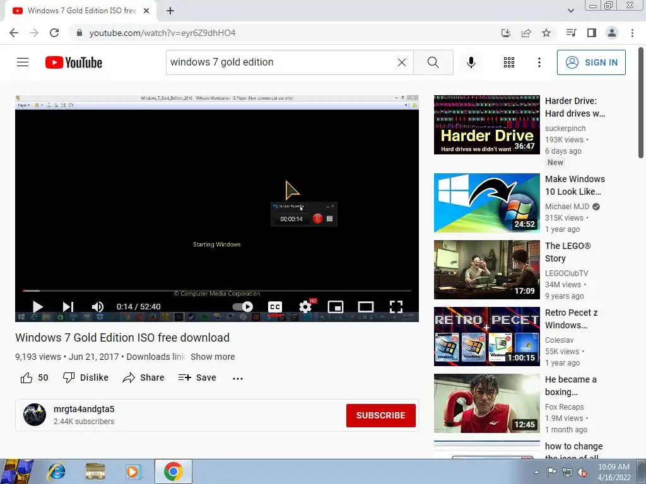
Task: Open YouTube settings three-dot menu
Action: point(539,62)
